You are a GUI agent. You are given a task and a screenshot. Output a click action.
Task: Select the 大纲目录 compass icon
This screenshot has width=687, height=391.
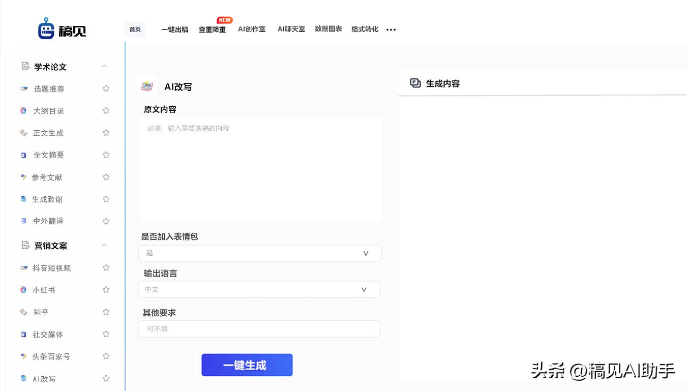pos(23,110)
